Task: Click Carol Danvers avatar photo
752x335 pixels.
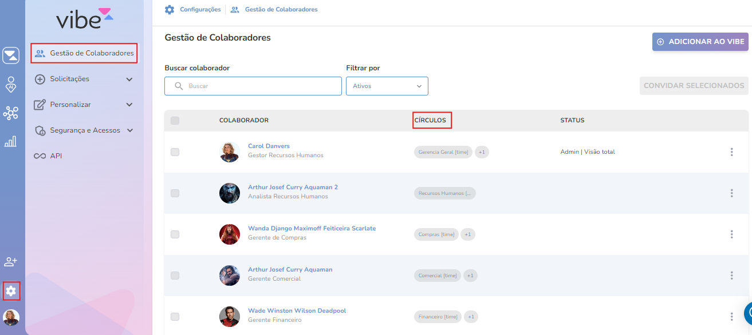Action: 230,152
